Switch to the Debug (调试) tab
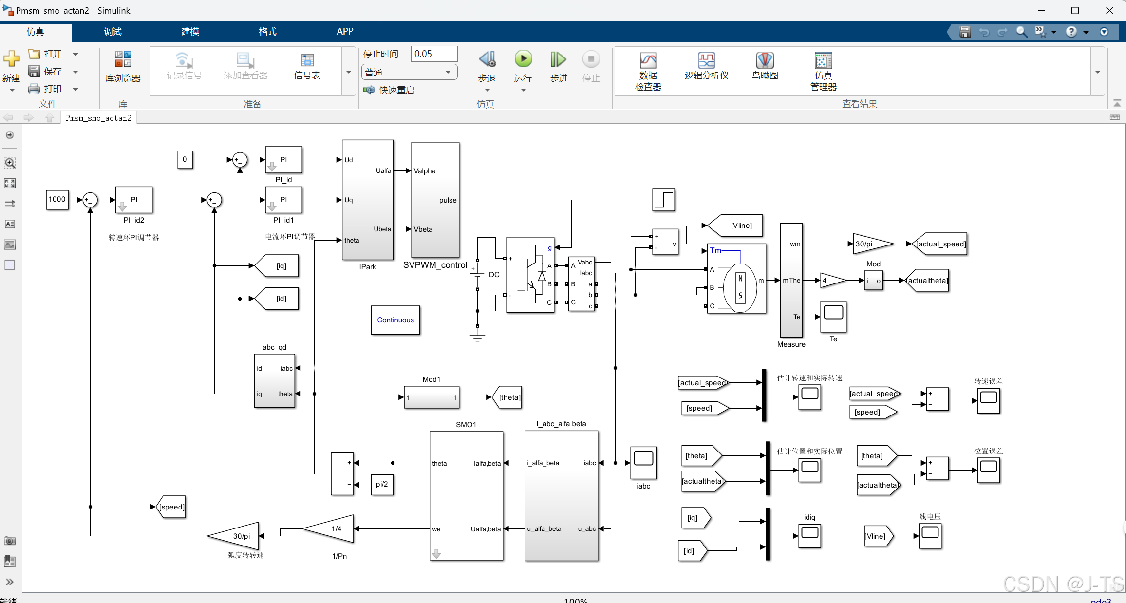This screenshot has width=1126, height=603. point(113,32)
